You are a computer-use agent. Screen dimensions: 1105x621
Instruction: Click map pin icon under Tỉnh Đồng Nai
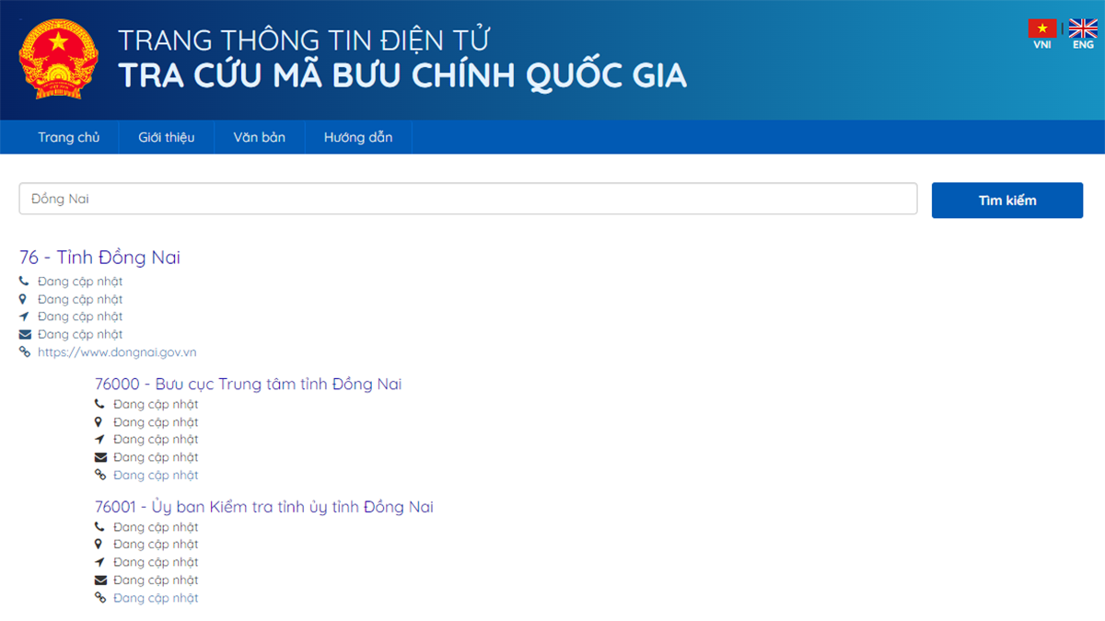(x=25, y=299)
